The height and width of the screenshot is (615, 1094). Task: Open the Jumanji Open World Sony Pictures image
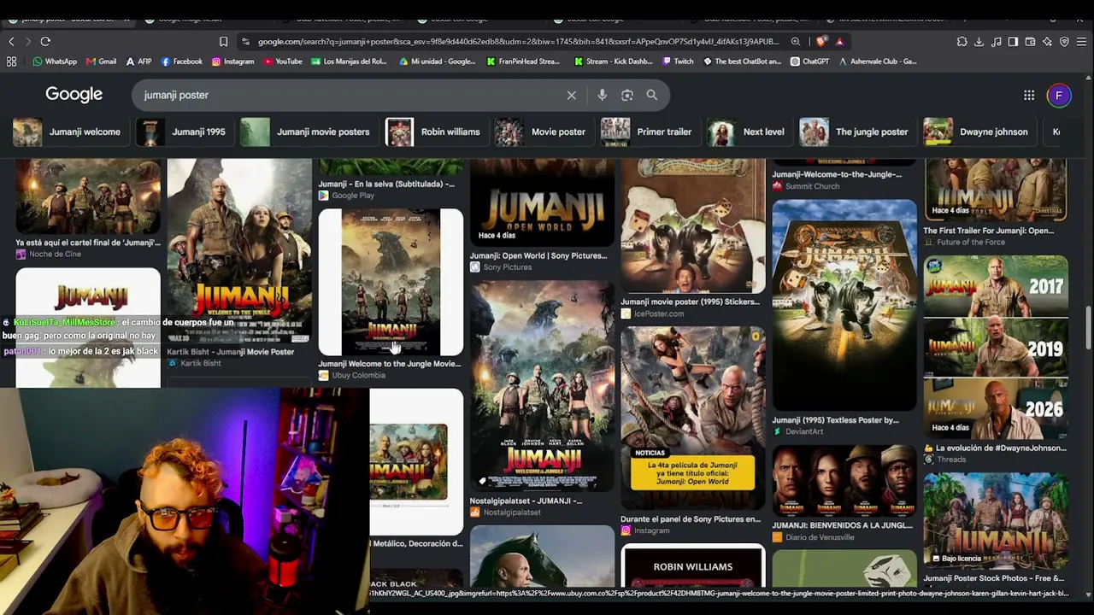point(542,203)
